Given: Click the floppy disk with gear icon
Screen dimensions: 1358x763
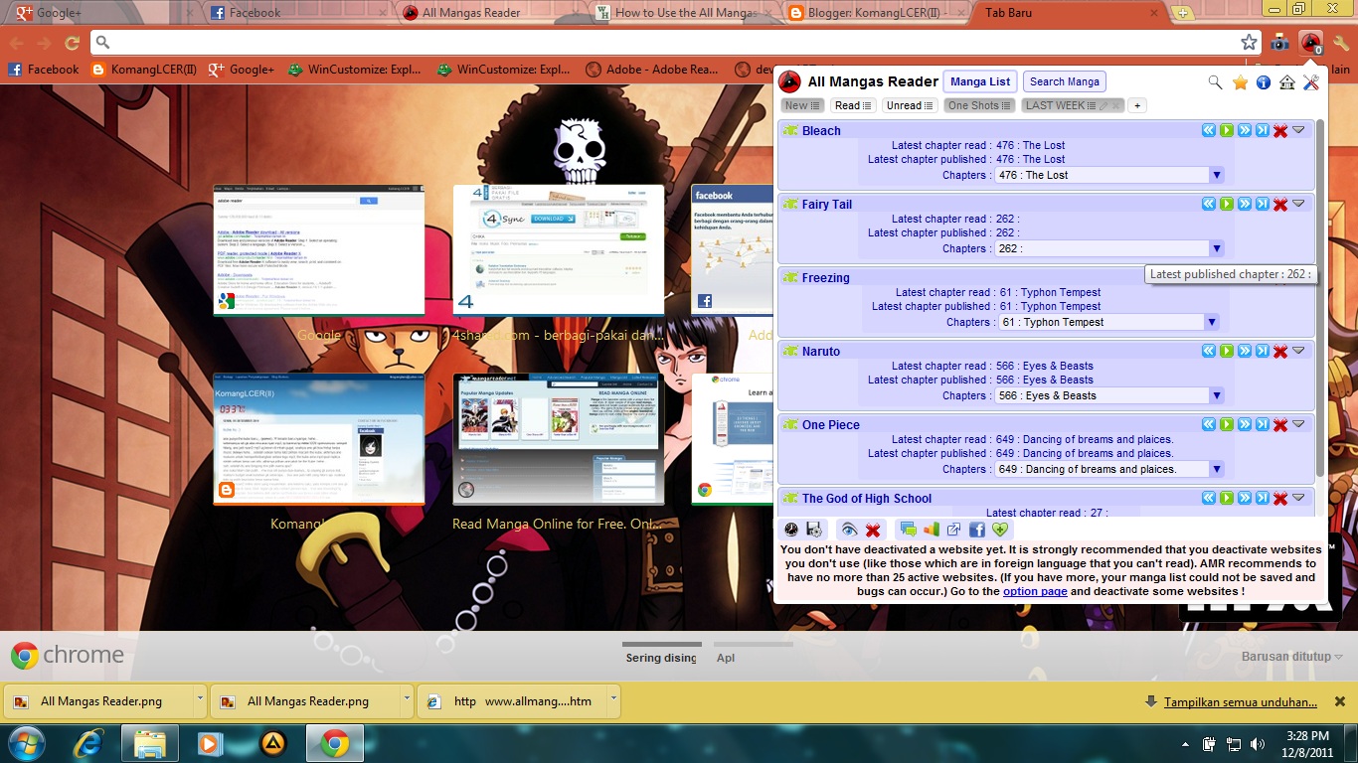Looking at the screenshot, I should (814, 530).
